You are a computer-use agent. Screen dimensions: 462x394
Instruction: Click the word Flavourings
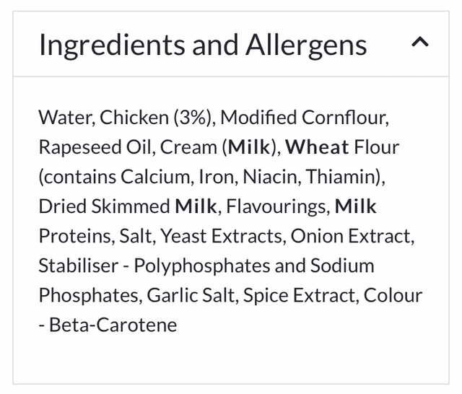276,206
